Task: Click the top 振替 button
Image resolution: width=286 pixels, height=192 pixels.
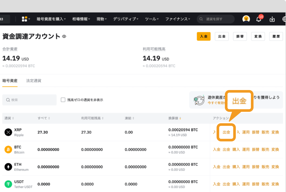Action: click(x=240, y=36)
